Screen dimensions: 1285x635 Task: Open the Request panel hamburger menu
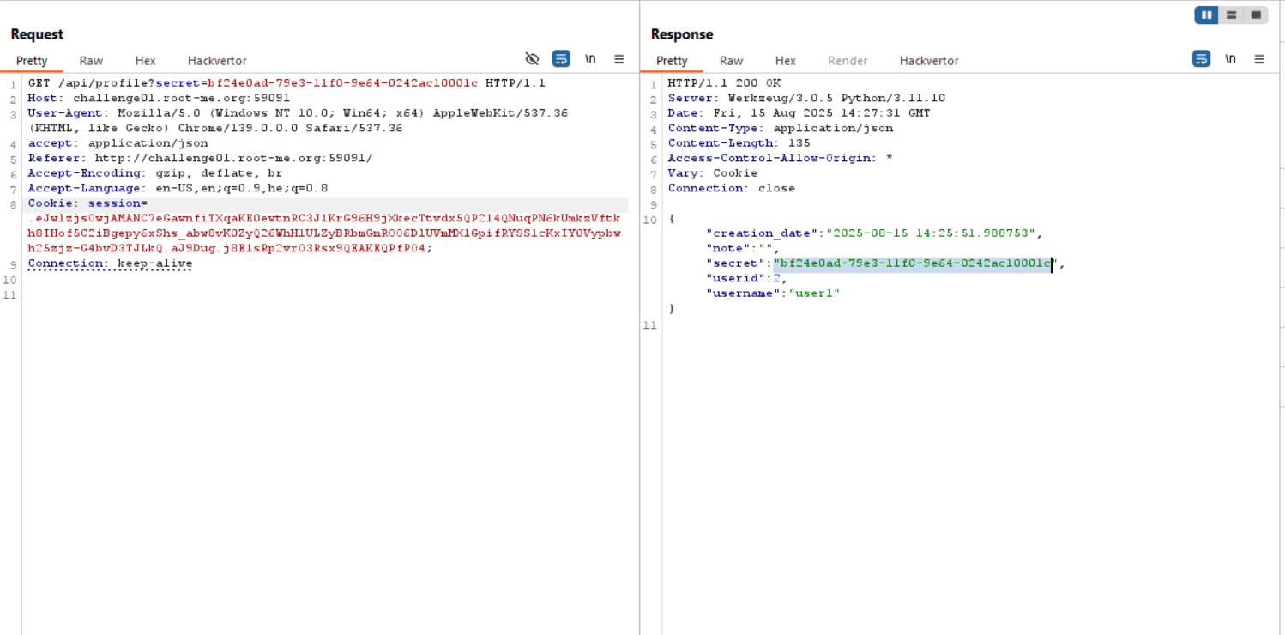619,59
